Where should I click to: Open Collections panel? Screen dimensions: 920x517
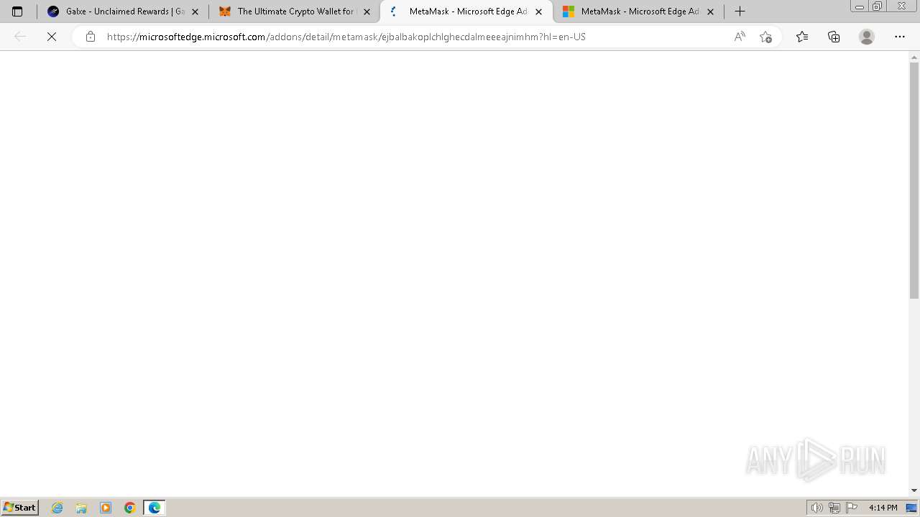pos(834,37)
